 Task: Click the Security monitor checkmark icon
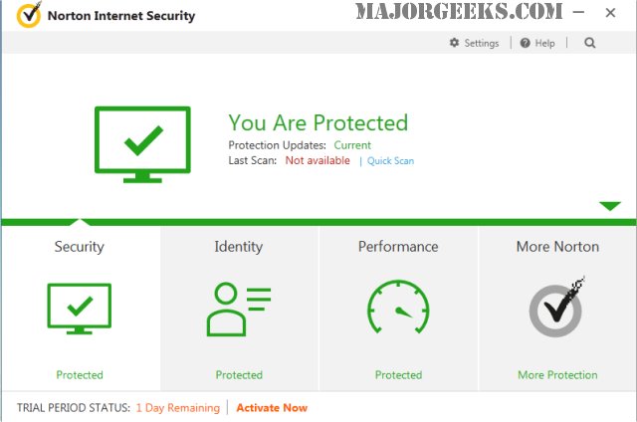coord(80,310)
